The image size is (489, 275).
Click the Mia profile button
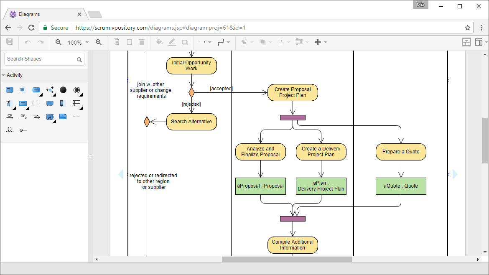420,5
